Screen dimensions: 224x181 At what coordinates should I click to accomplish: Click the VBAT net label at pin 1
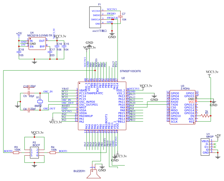(x=65, y=89)
